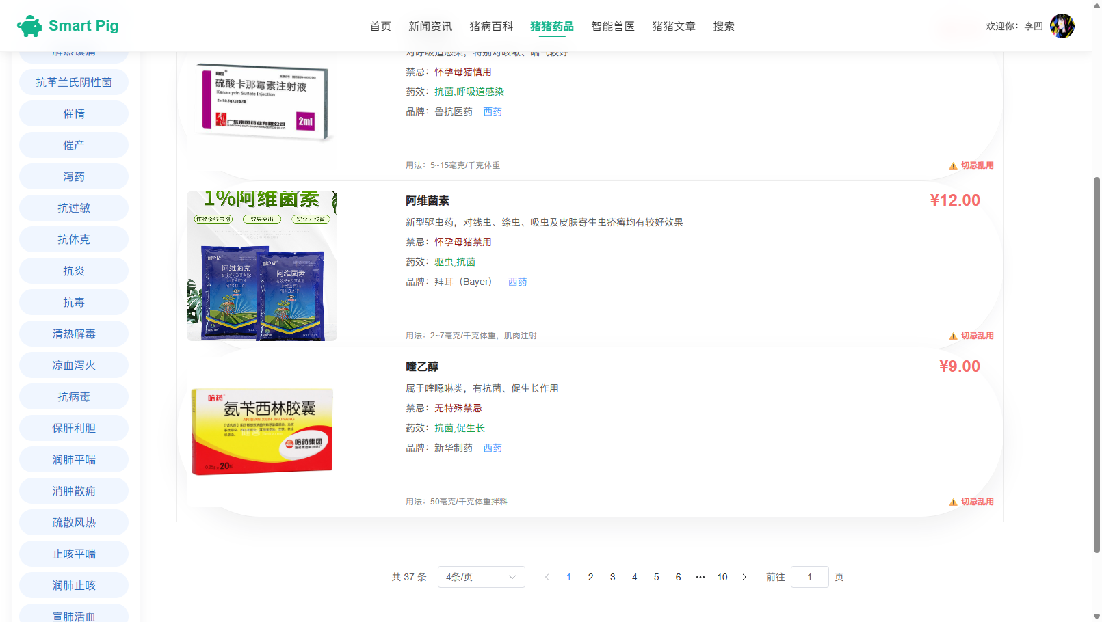Click 西药 tag next to 拜耳 brand
Screen dimensions: 1102x622
click(518, 282)
